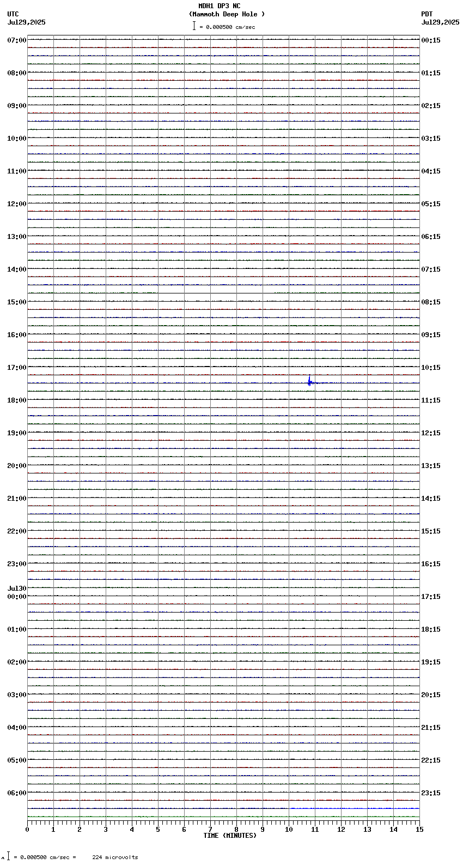Click the 17:00 UTC row label

[17, 368]
